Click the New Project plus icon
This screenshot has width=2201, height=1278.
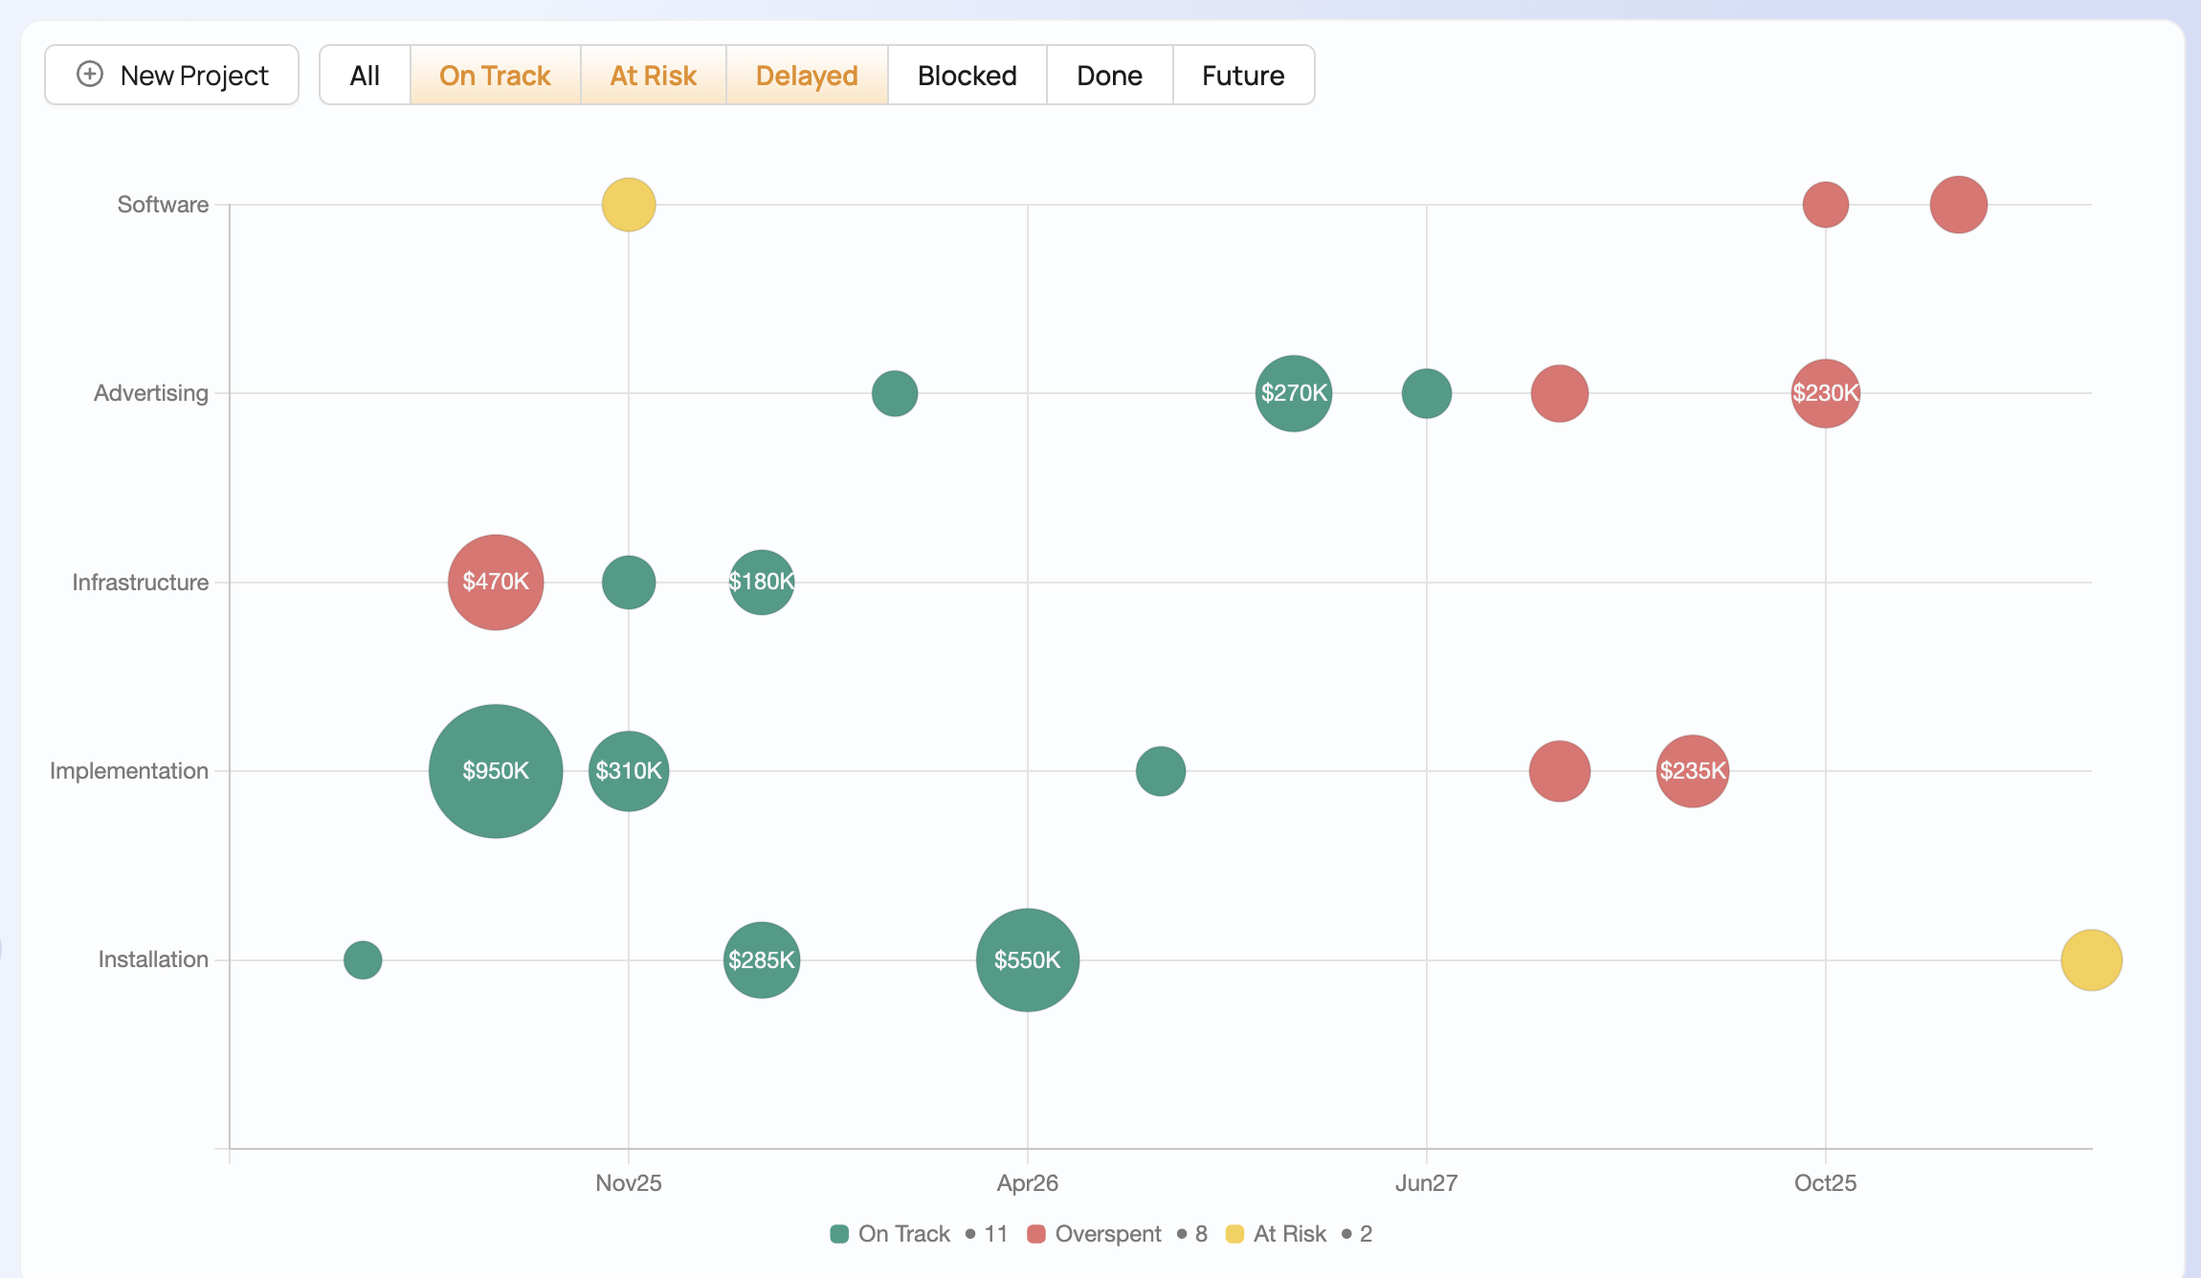pos(90,75)
